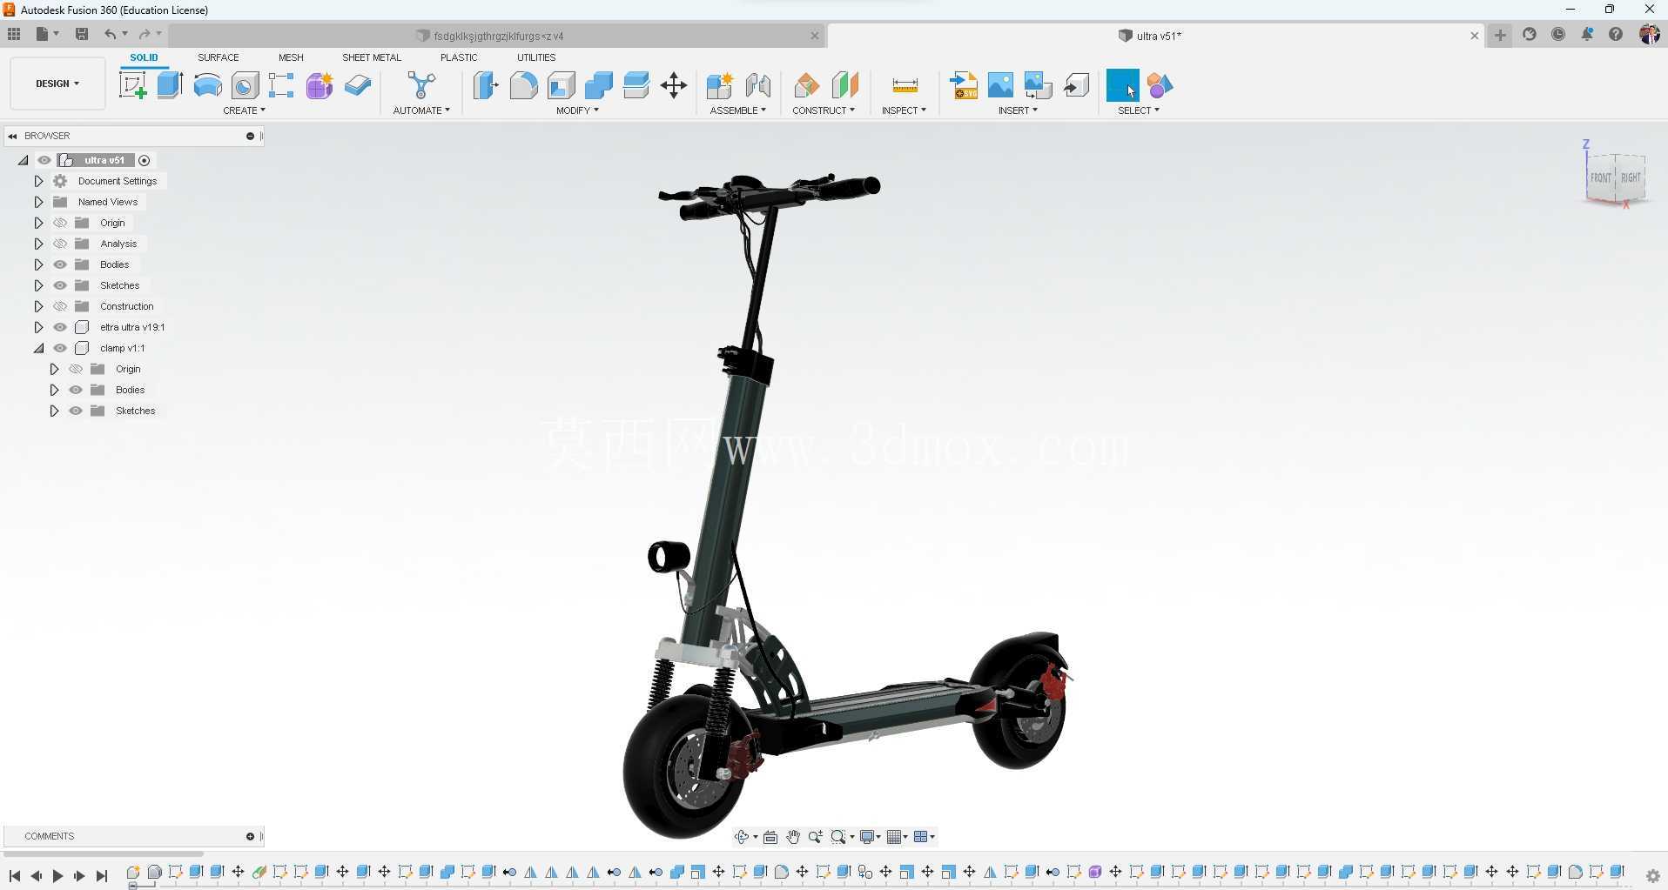Hide the root Bodies folder
Image resolution: width=1668 pixels, height=890 pixels.
[x=60, y=264]
